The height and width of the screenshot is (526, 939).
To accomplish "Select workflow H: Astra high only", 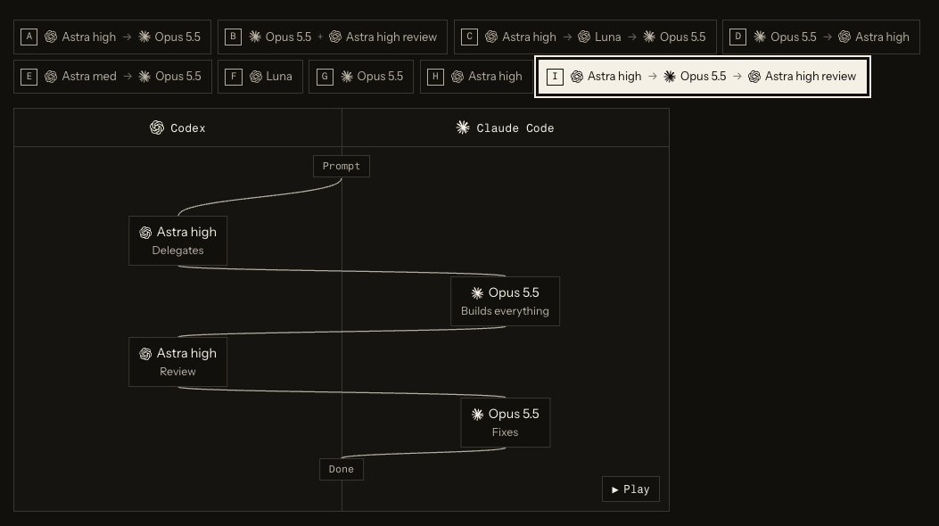I will [477, 77].
